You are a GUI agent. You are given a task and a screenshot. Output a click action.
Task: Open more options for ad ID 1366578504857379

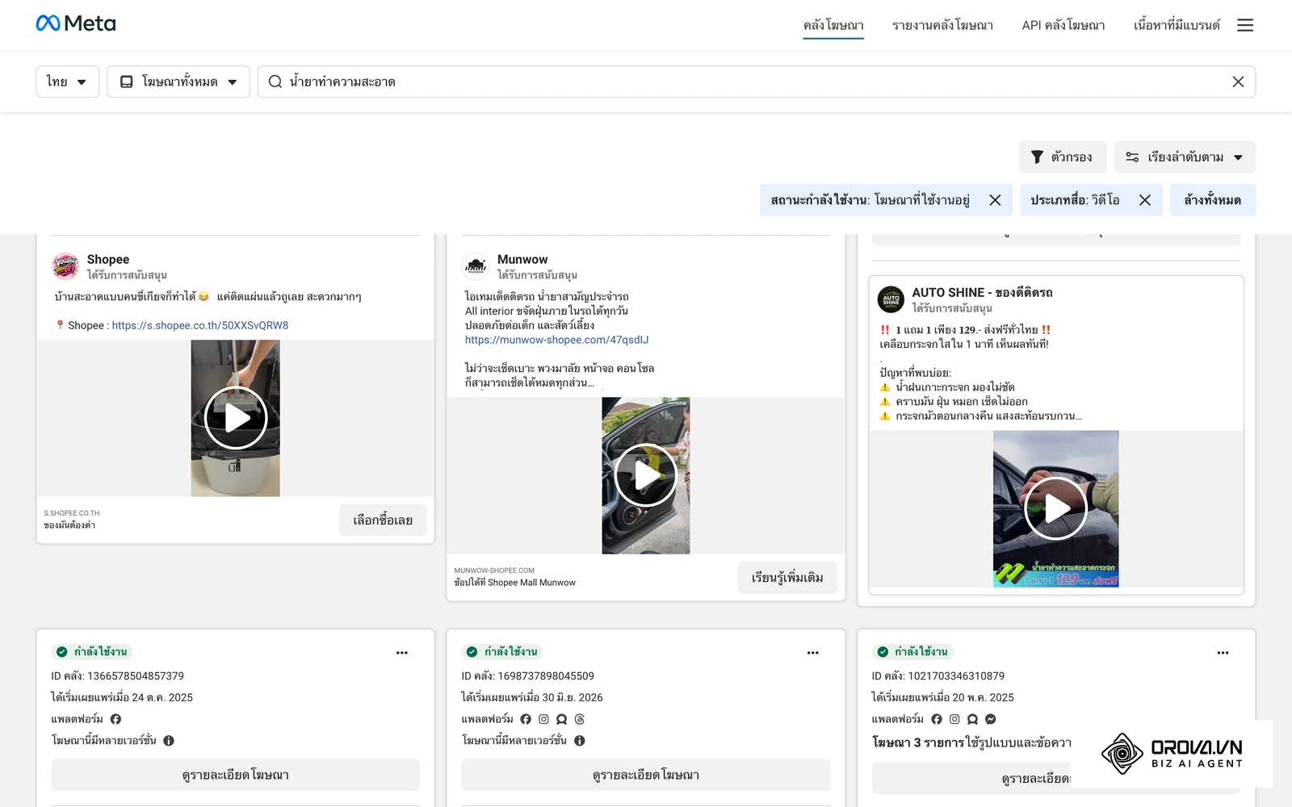click(x=402, y=653)
